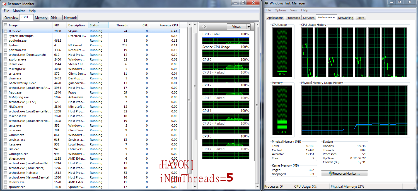Open Resource Monitor File menu
Screen dimensions: 418x191
pyautogui.click(x=6, y=11)
